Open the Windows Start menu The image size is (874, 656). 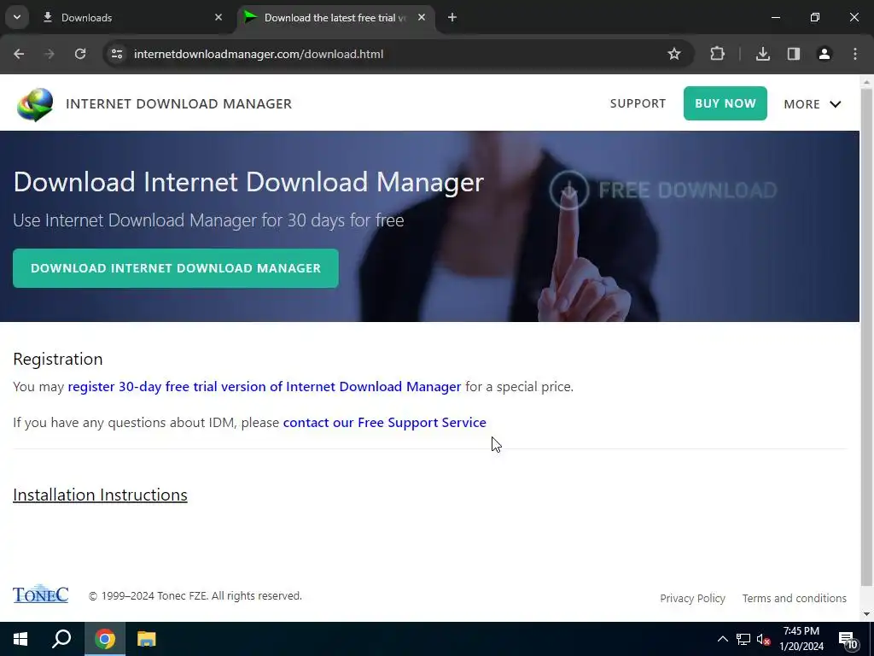(x=20, y=639)
